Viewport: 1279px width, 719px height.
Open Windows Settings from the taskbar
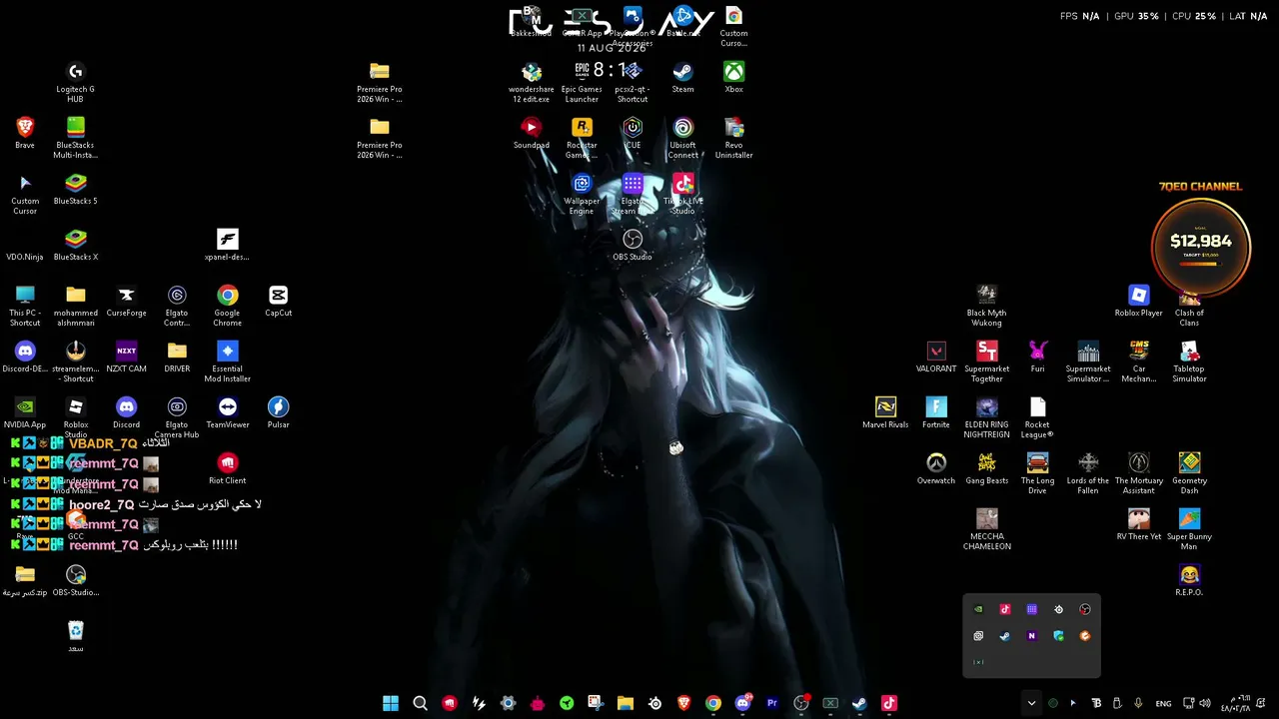pyautogui.click(x=508, y=703)
